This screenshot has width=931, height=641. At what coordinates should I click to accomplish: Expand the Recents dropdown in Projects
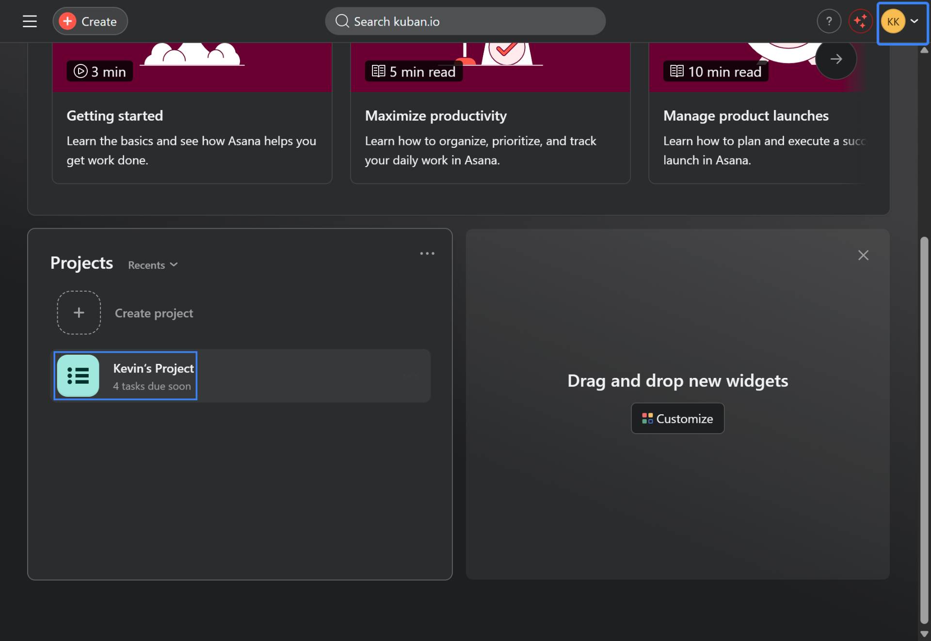(x=153, y=265)
